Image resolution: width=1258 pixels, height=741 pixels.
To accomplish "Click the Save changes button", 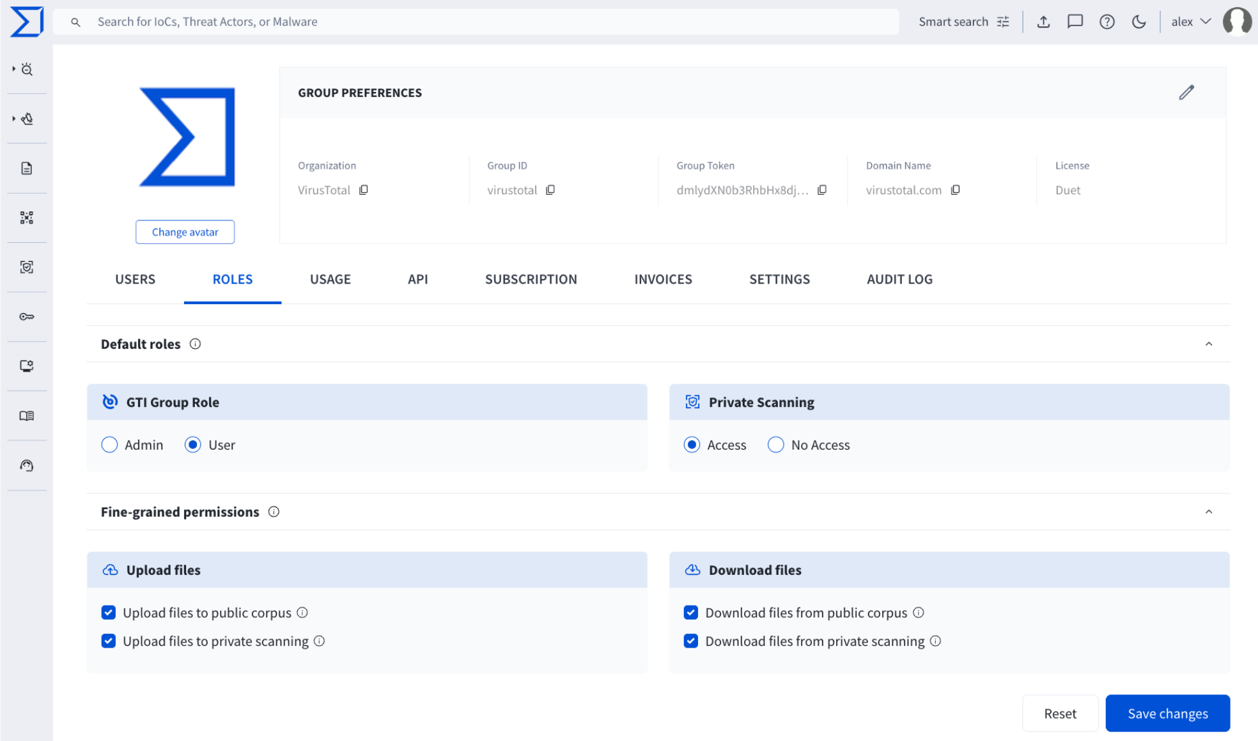I will point(1167,714).
